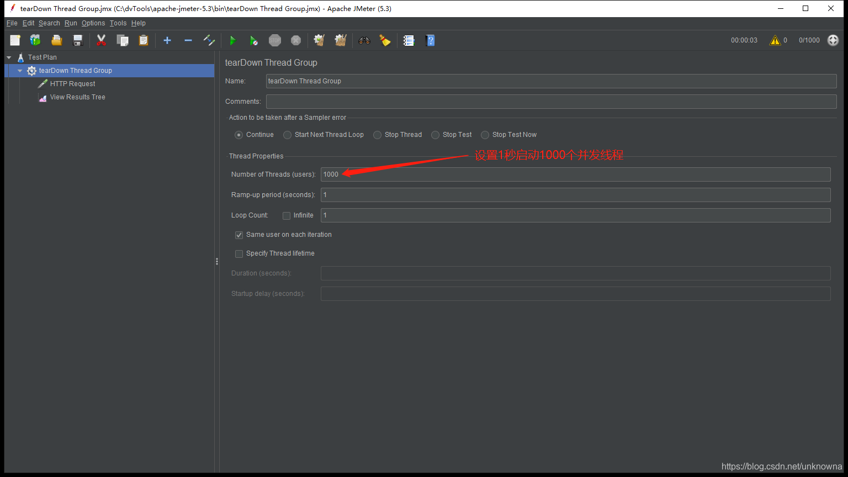This screenshot has width=848, height=477.
Task: Select Start Next Thread Loop option
Action: pos(287,135)
